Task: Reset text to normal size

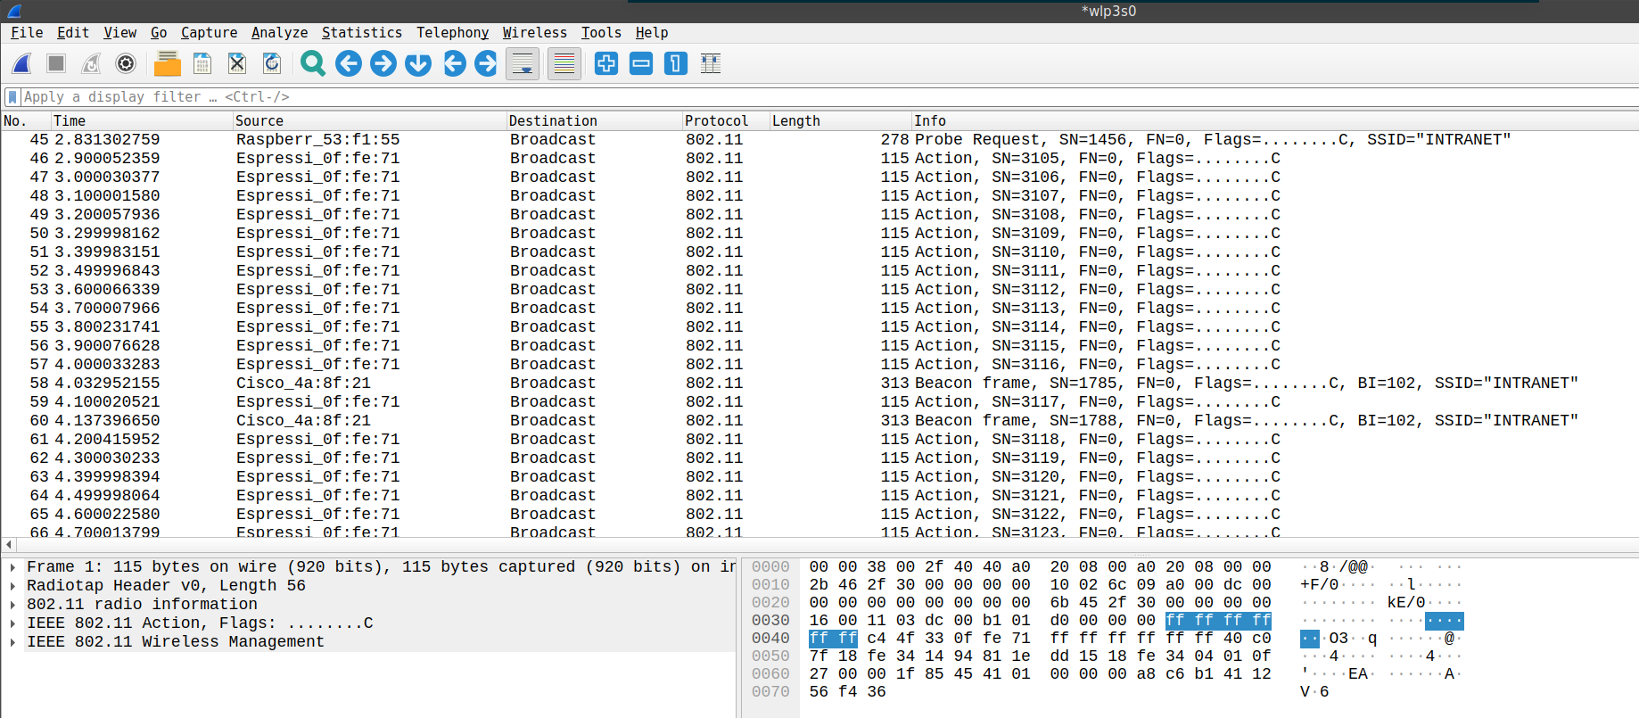Action: 676,63
